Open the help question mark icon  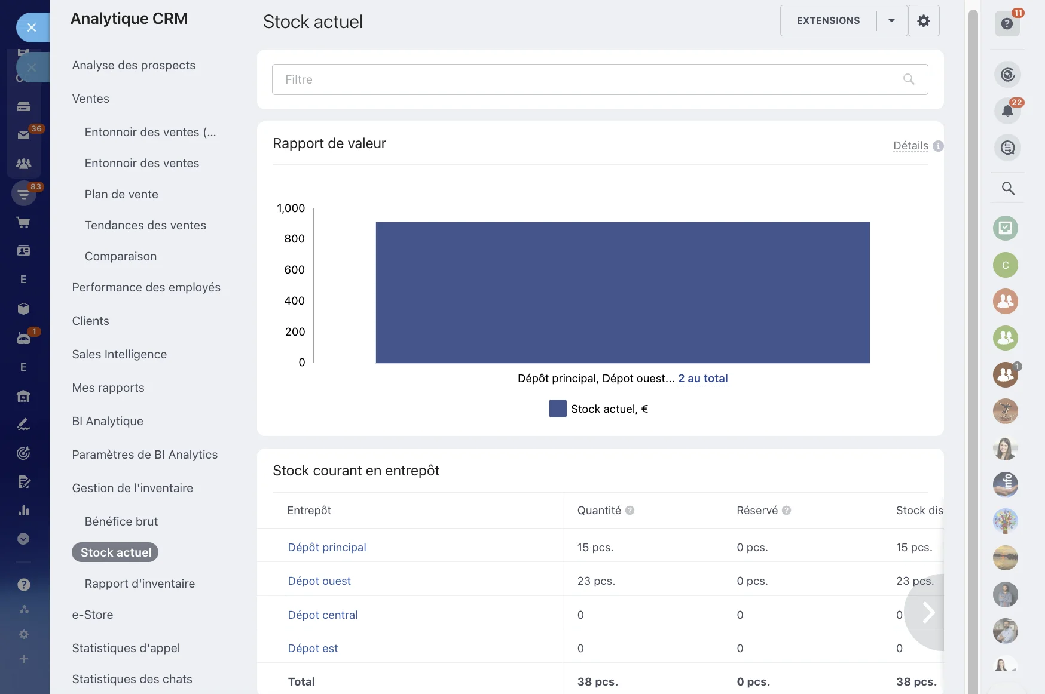(x=1007, y=24)
